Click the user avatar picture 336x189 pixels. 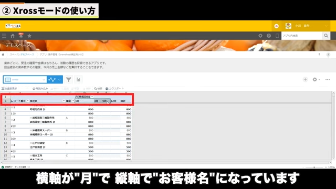pos(288,26)
